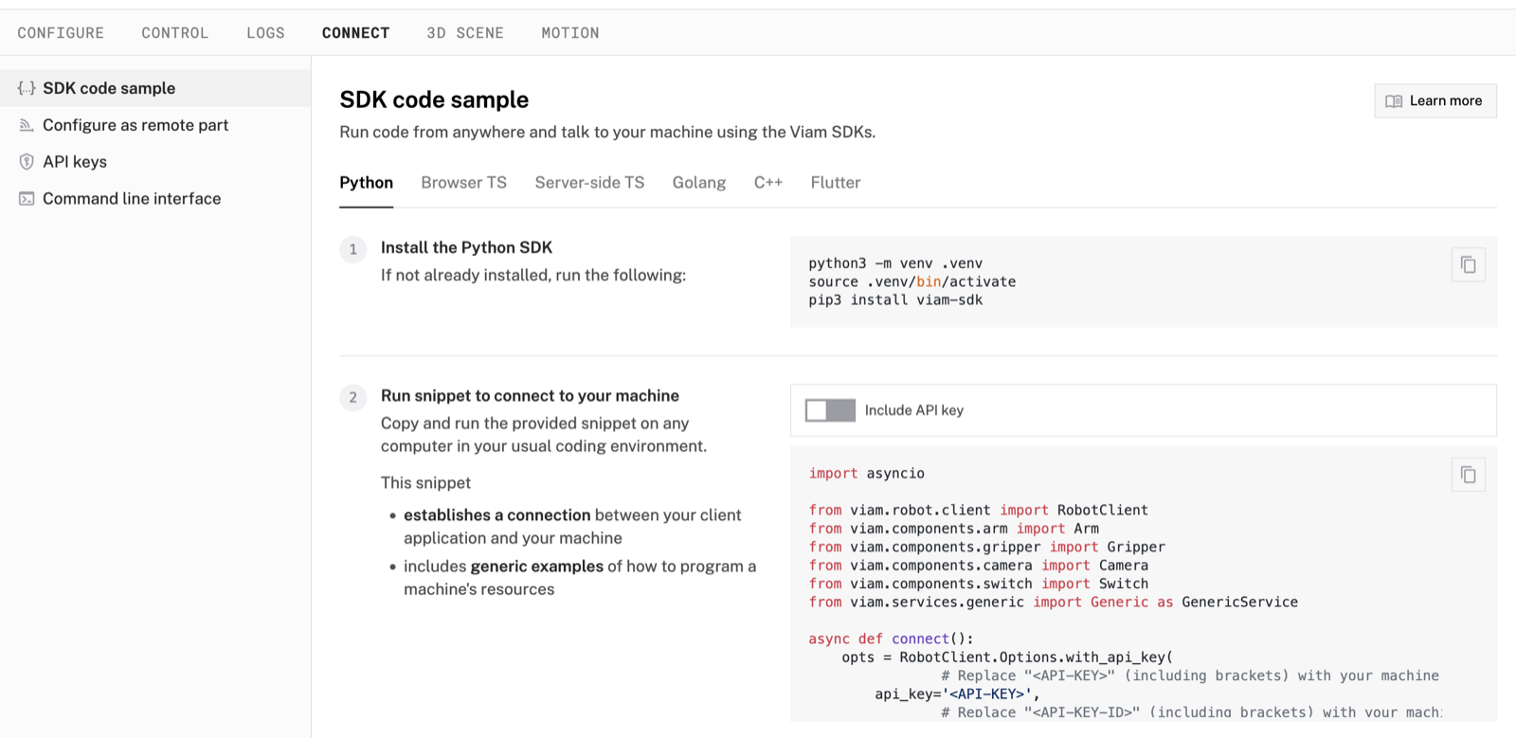Click the RobotClient import line
The width and height of the screenshot is (1516, 738).
pyautogui.click(x=978, y=511)
